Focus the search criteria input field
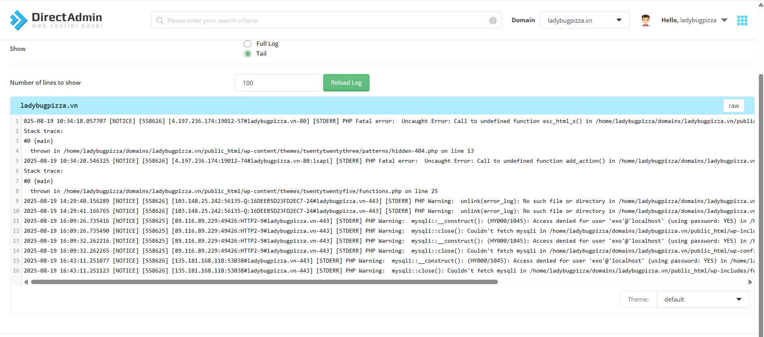The image size is (764, 337). coord(326,20)
